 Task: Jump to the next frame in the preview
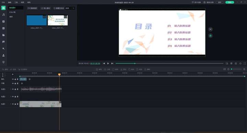click(112, 63)
